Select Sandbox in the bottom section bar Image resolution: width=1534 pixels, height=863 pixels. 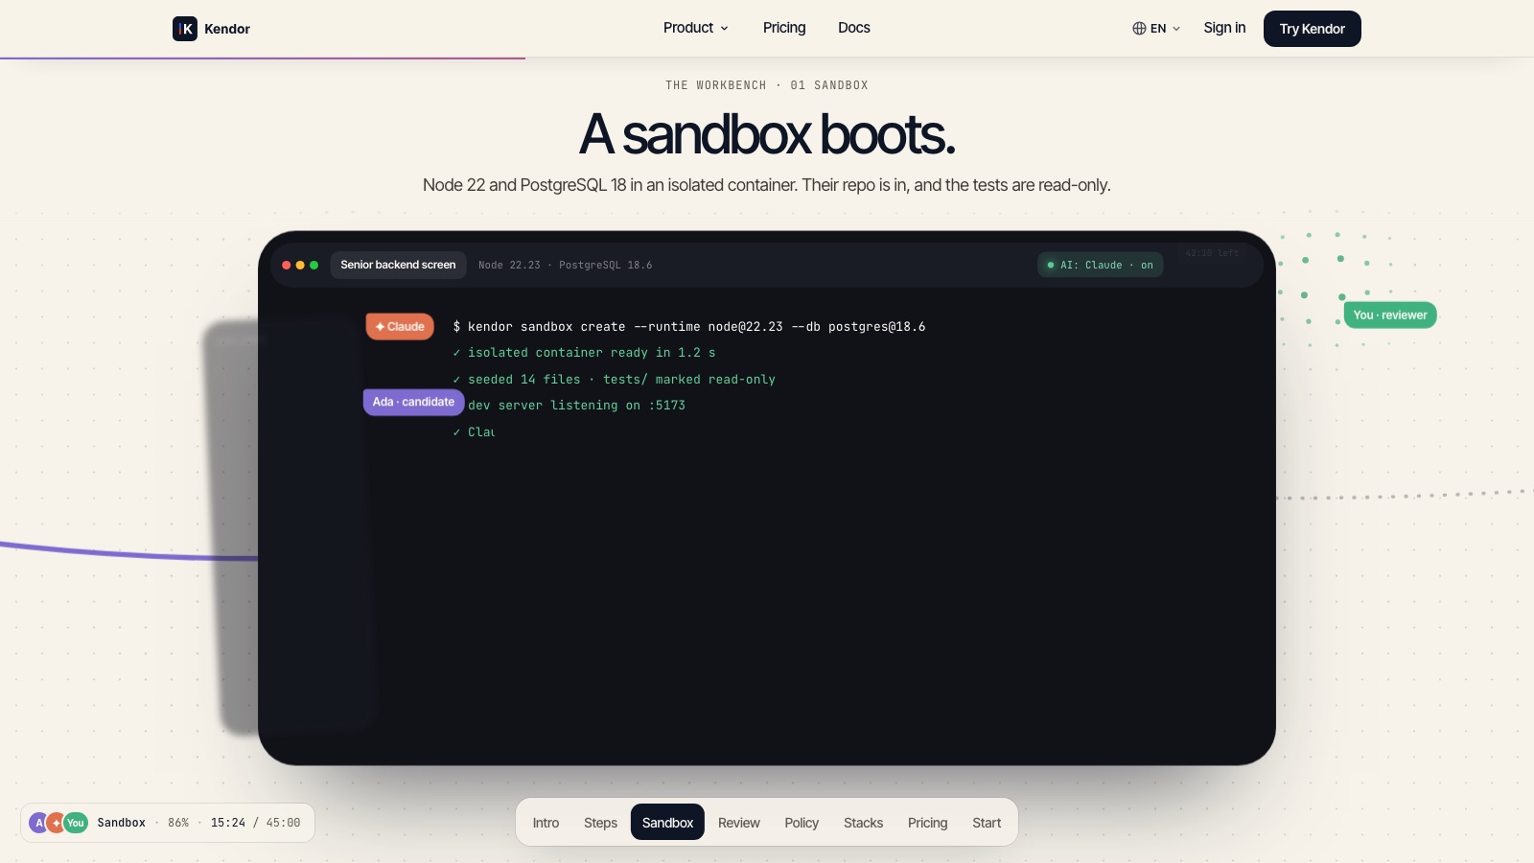667,823
